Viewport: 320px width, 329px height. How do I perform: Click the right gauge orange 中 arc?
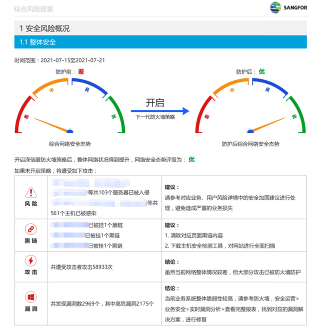(x=230, y=87)
